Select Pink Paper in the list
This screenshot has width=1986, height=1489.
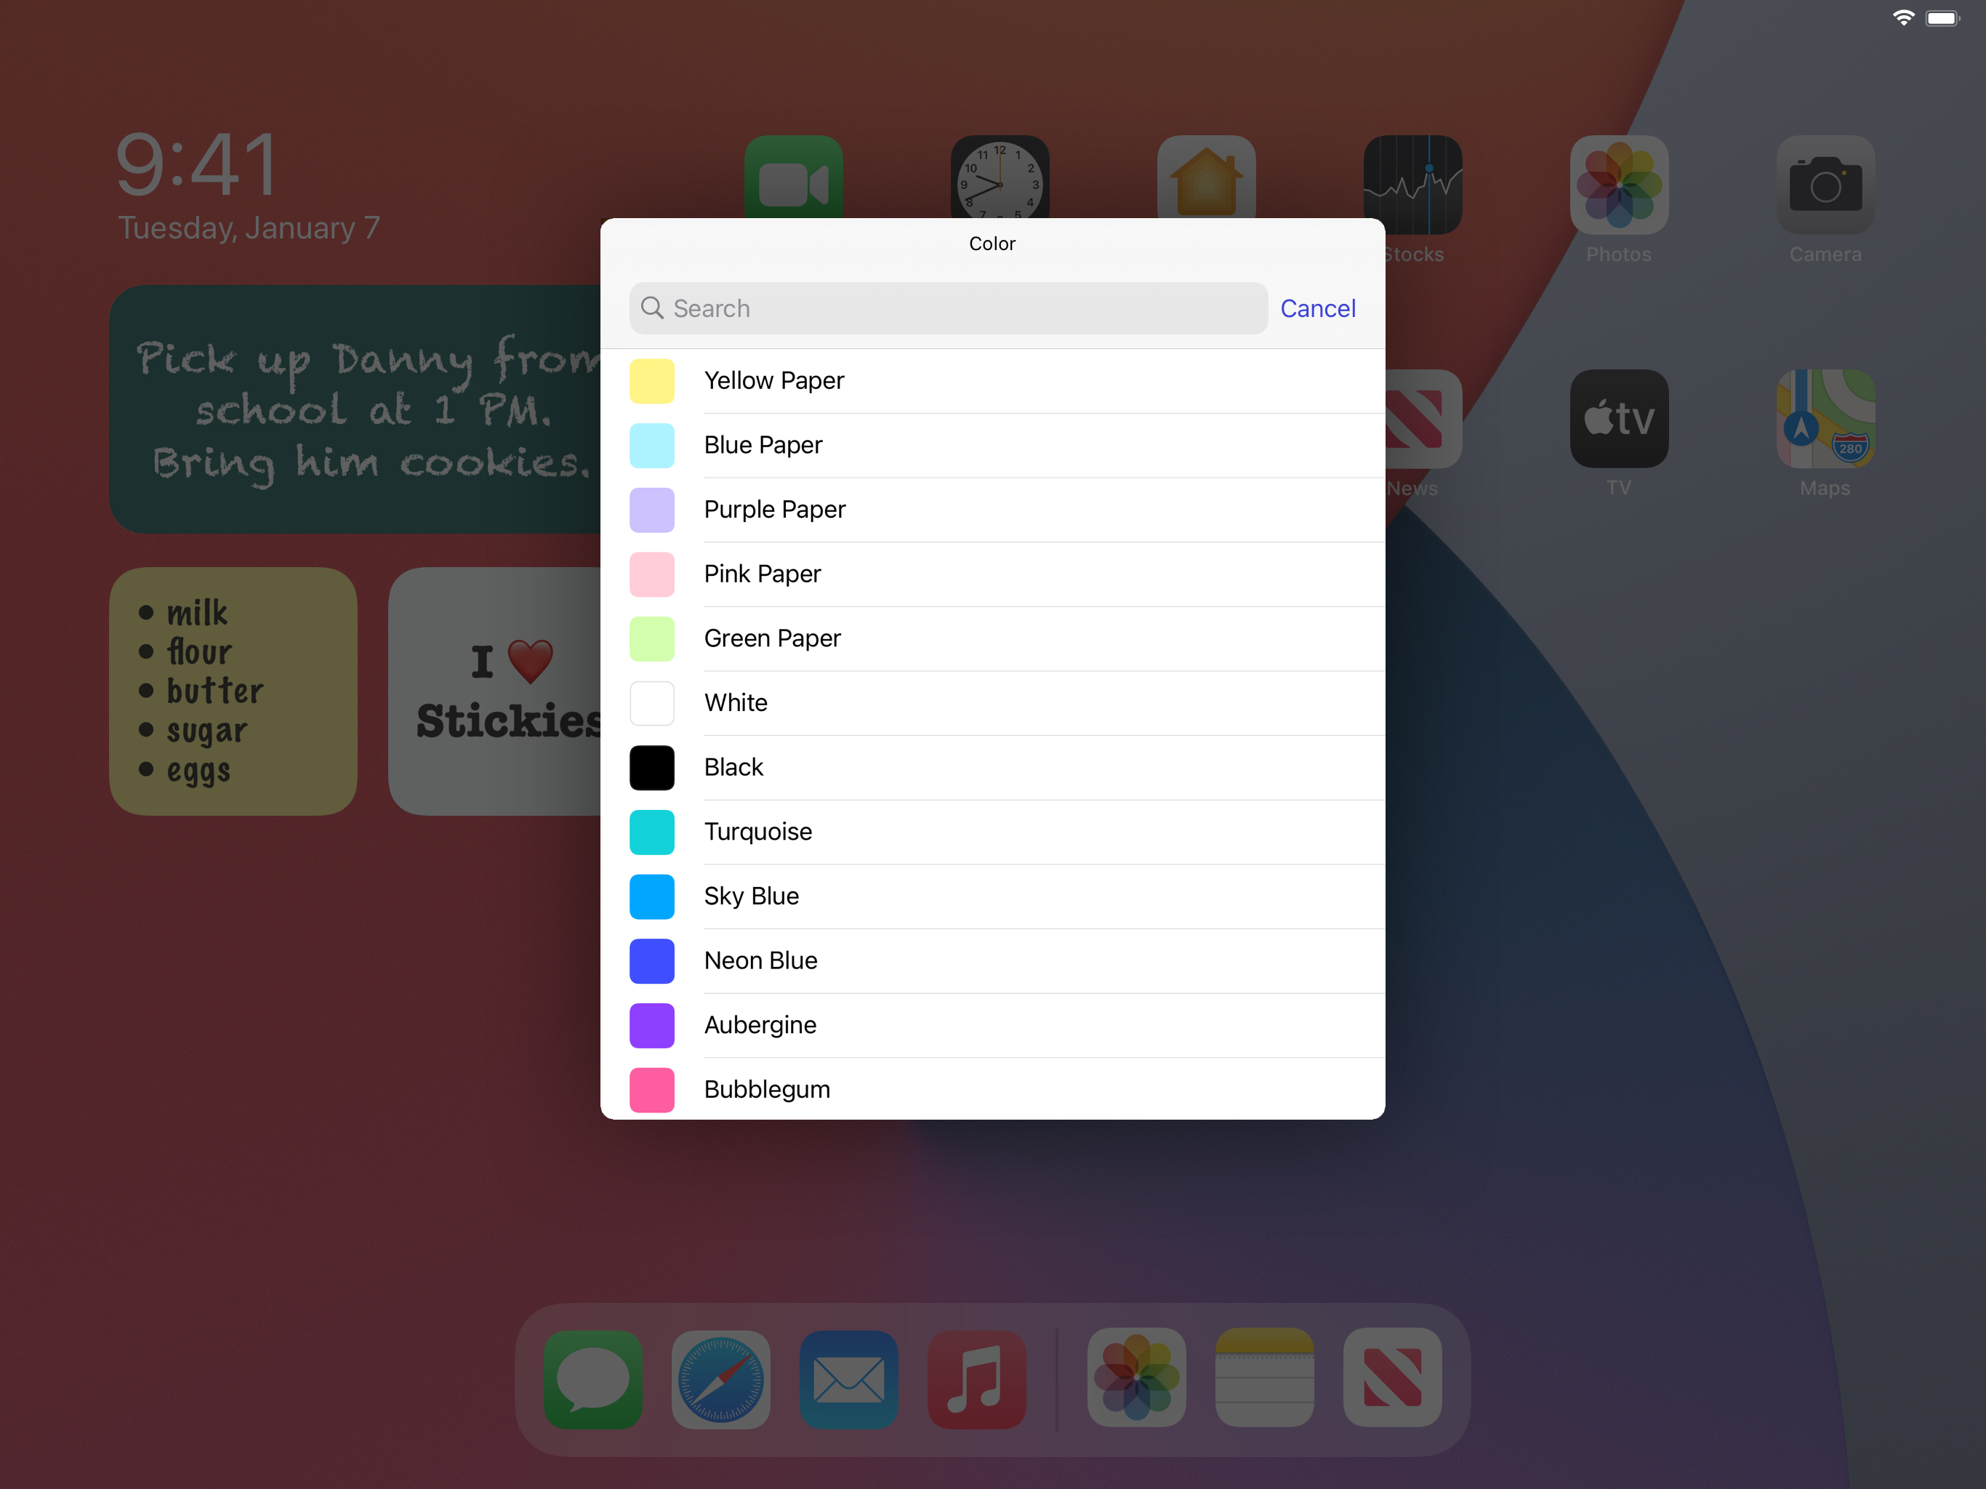point(763,574)
